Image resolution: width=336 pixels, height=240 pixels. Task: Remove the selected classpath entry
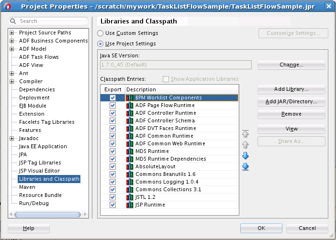point(291,114)
